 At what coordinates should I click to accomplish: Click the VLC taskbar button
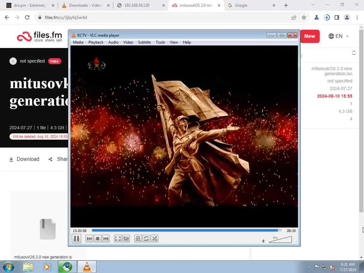87,267
